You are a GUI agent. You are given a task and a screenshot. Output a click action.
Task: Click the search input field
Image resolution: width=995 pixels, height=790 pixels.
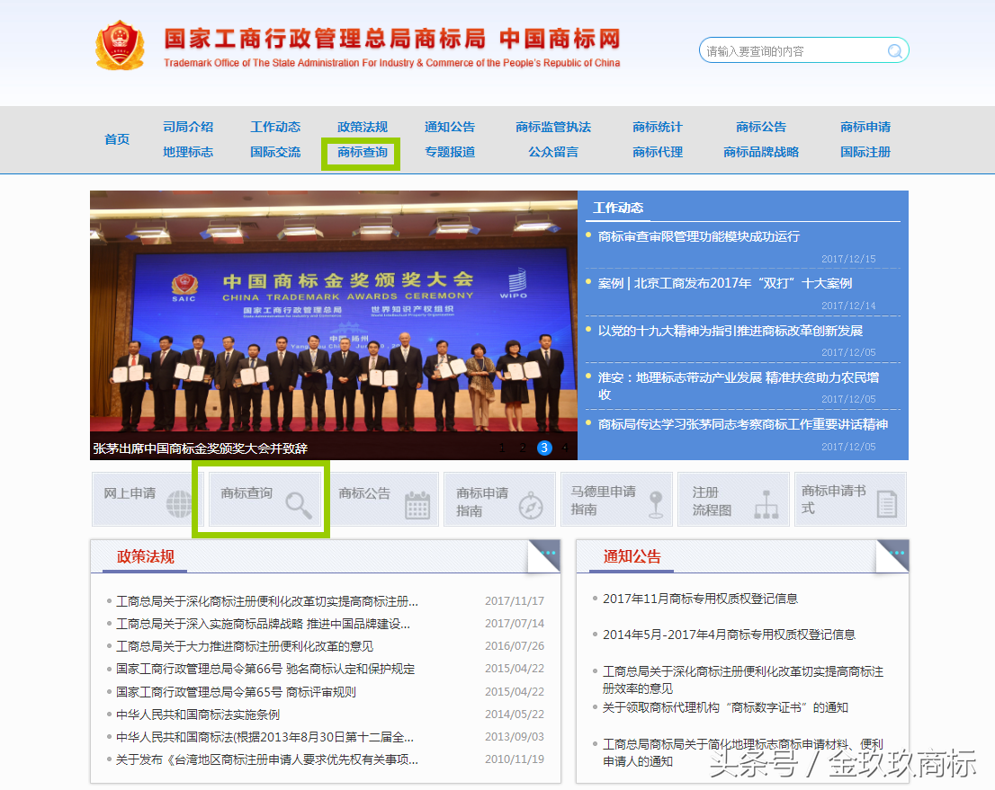coord(792,50)
